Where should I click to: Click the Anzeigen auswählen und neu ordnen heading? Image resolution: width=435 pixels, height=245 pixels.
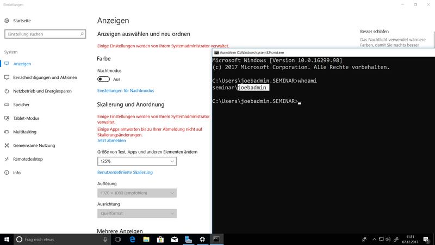coord(144,34)
